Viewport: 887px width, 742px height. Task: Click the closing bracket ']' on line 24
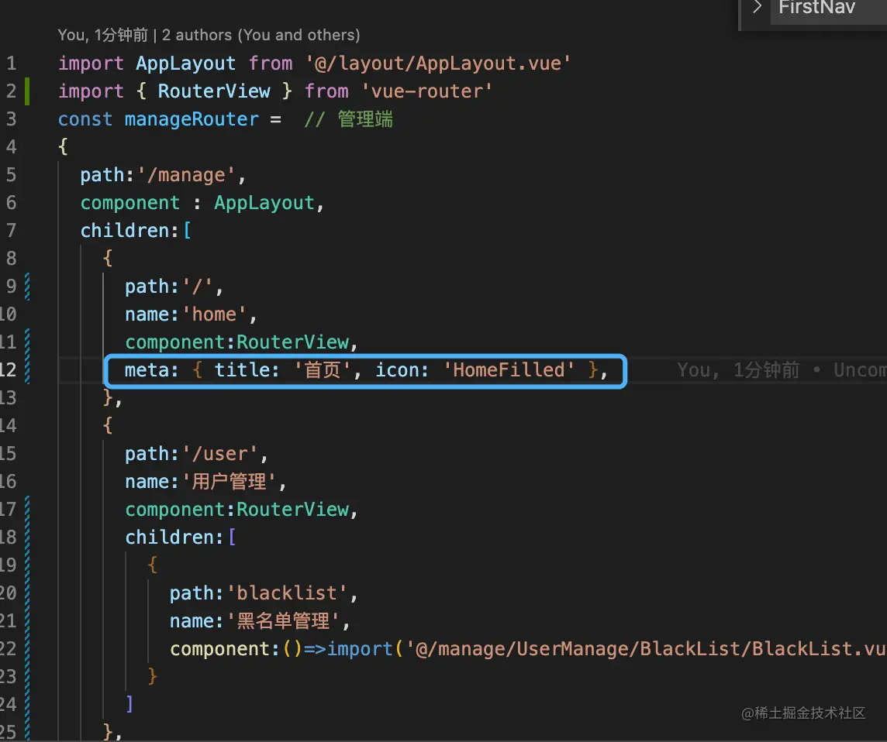click(129, 704)
